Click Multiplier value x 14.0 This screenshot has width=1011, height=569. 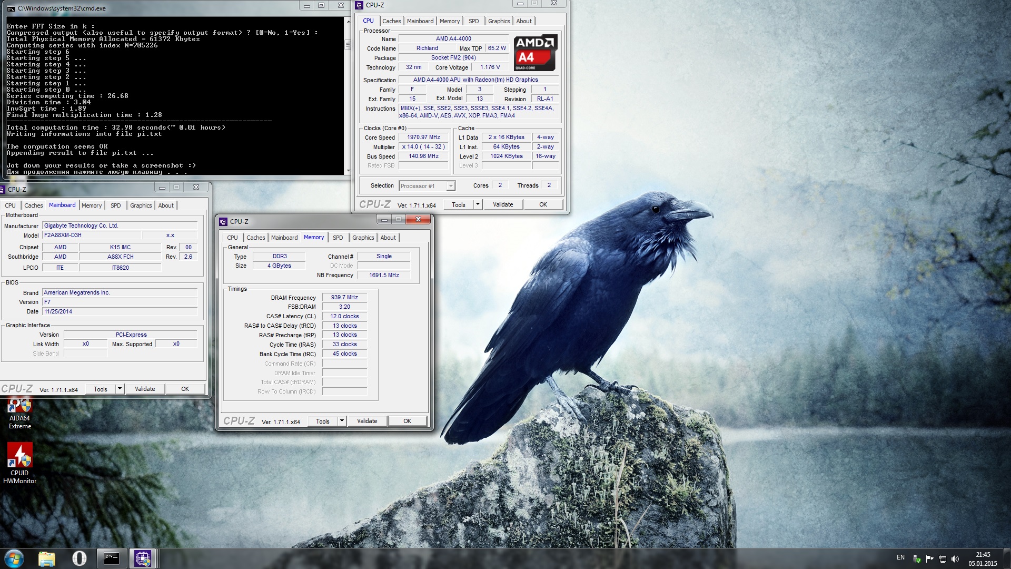tap(423, 147)
